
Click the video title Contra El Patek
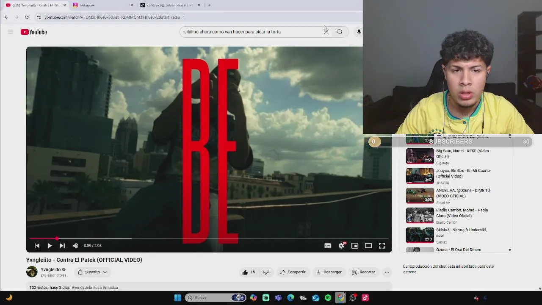[84, 260]
